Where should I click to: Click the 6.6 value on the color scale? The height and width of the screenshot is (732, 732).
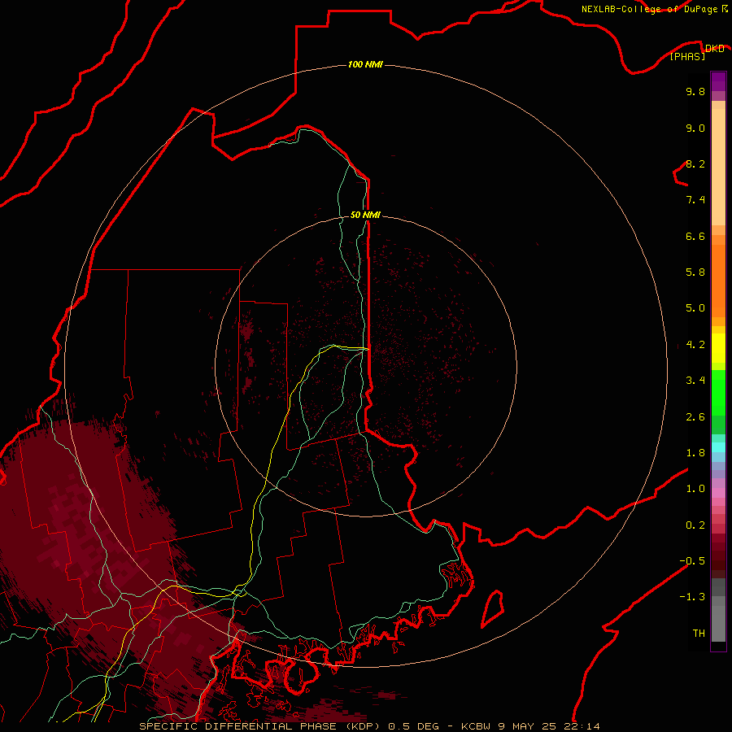tap(695, 236)
